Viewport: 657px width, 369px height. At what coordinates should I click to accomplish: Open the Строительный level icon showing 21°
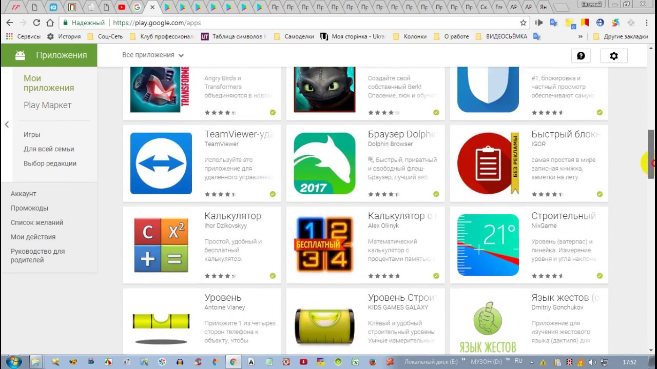coord(488,245)
